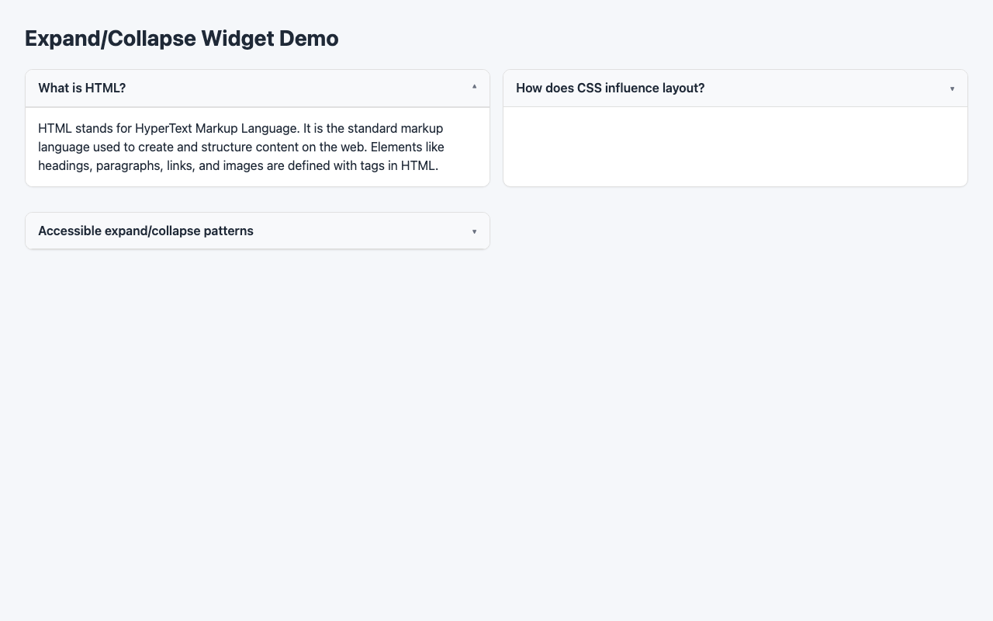Click the page title 'Expand/Collapse Widget Demo'
Image resolution: width=993 pixels, height=621 pixels.
(x=182, y=38)
